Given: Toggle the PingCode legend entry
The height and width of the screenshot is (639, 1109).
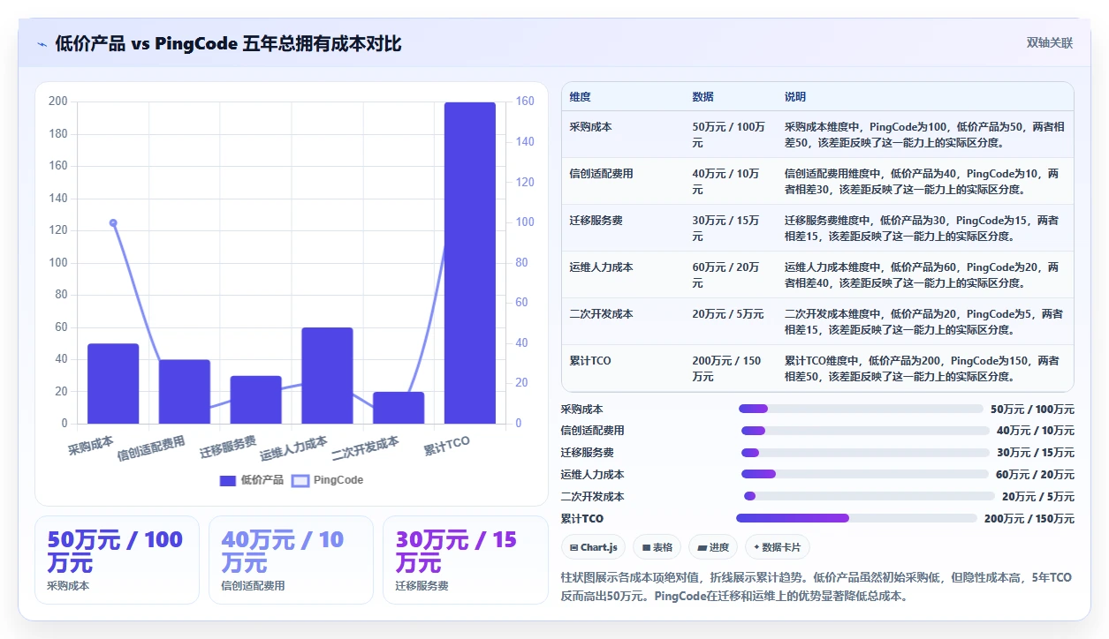Looking at the screenshot, I should (327, 480).
